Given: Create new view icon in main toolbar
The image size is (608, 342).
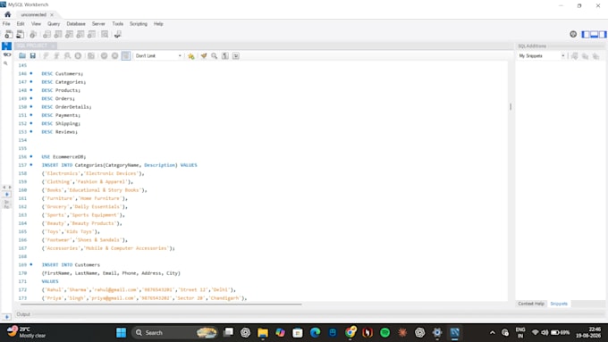Looking at the screenshot, I should [x=70, y=35].
